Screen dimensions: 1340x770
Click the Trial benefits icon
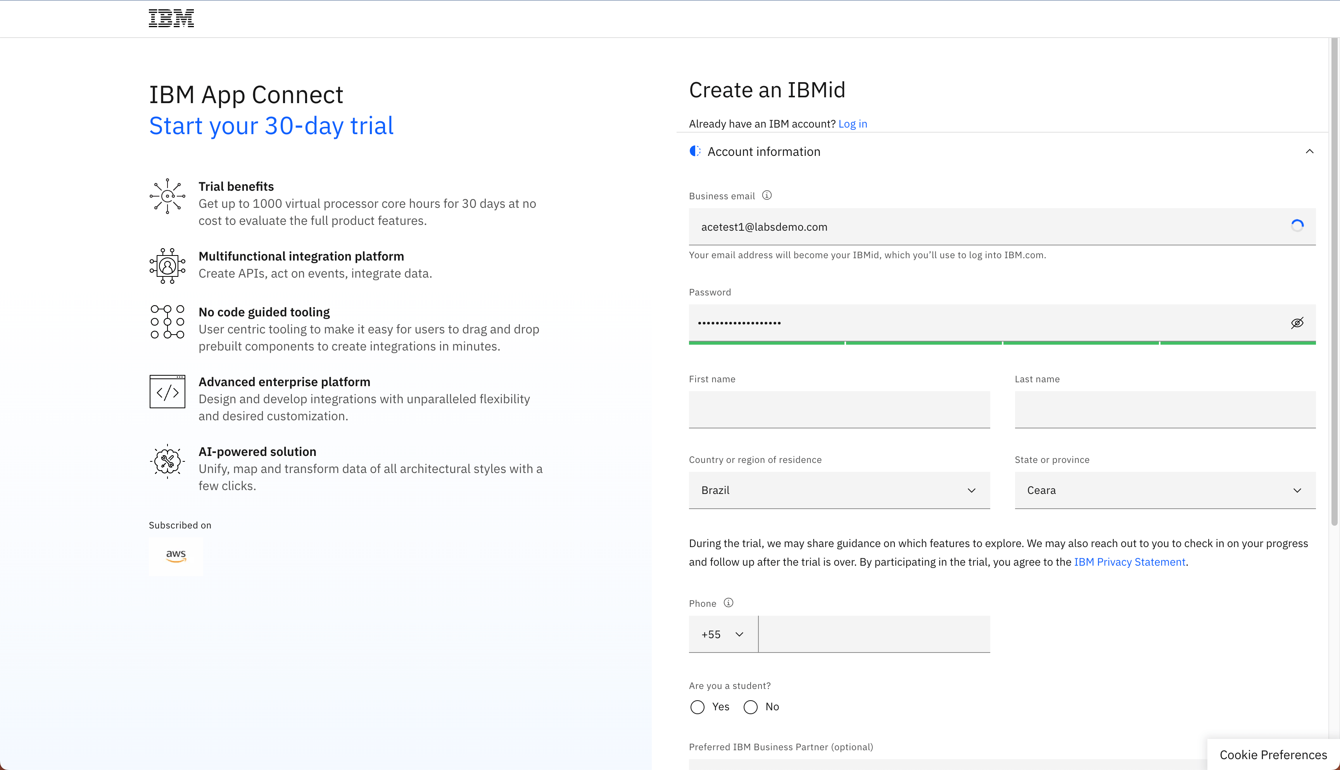coord(167,196)
